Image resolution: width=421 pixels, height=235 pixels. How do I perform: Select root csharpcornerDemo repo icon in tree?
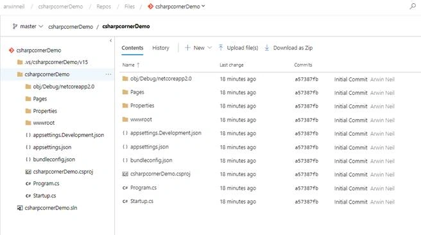pyautogui.click(x=12, y=50)
